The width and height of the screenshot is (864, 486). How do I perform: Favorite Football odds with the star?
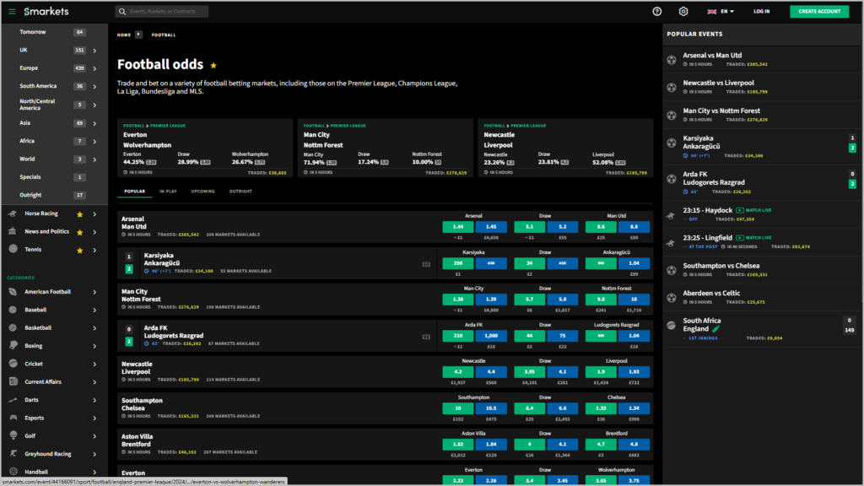213,65
